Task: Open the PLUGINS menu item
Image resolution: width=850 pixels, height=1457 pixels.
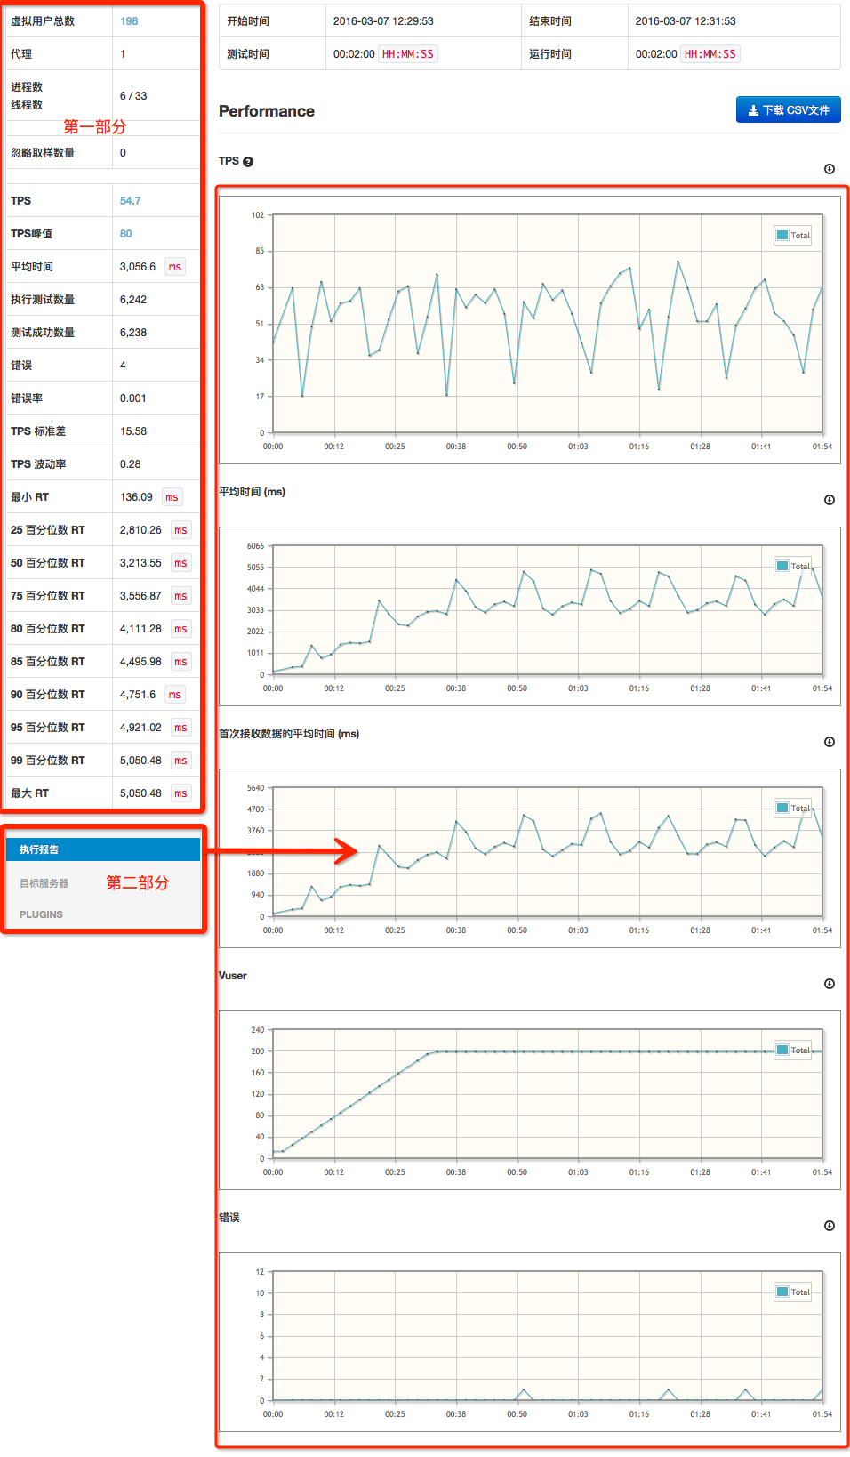Action: click(42, 914)
